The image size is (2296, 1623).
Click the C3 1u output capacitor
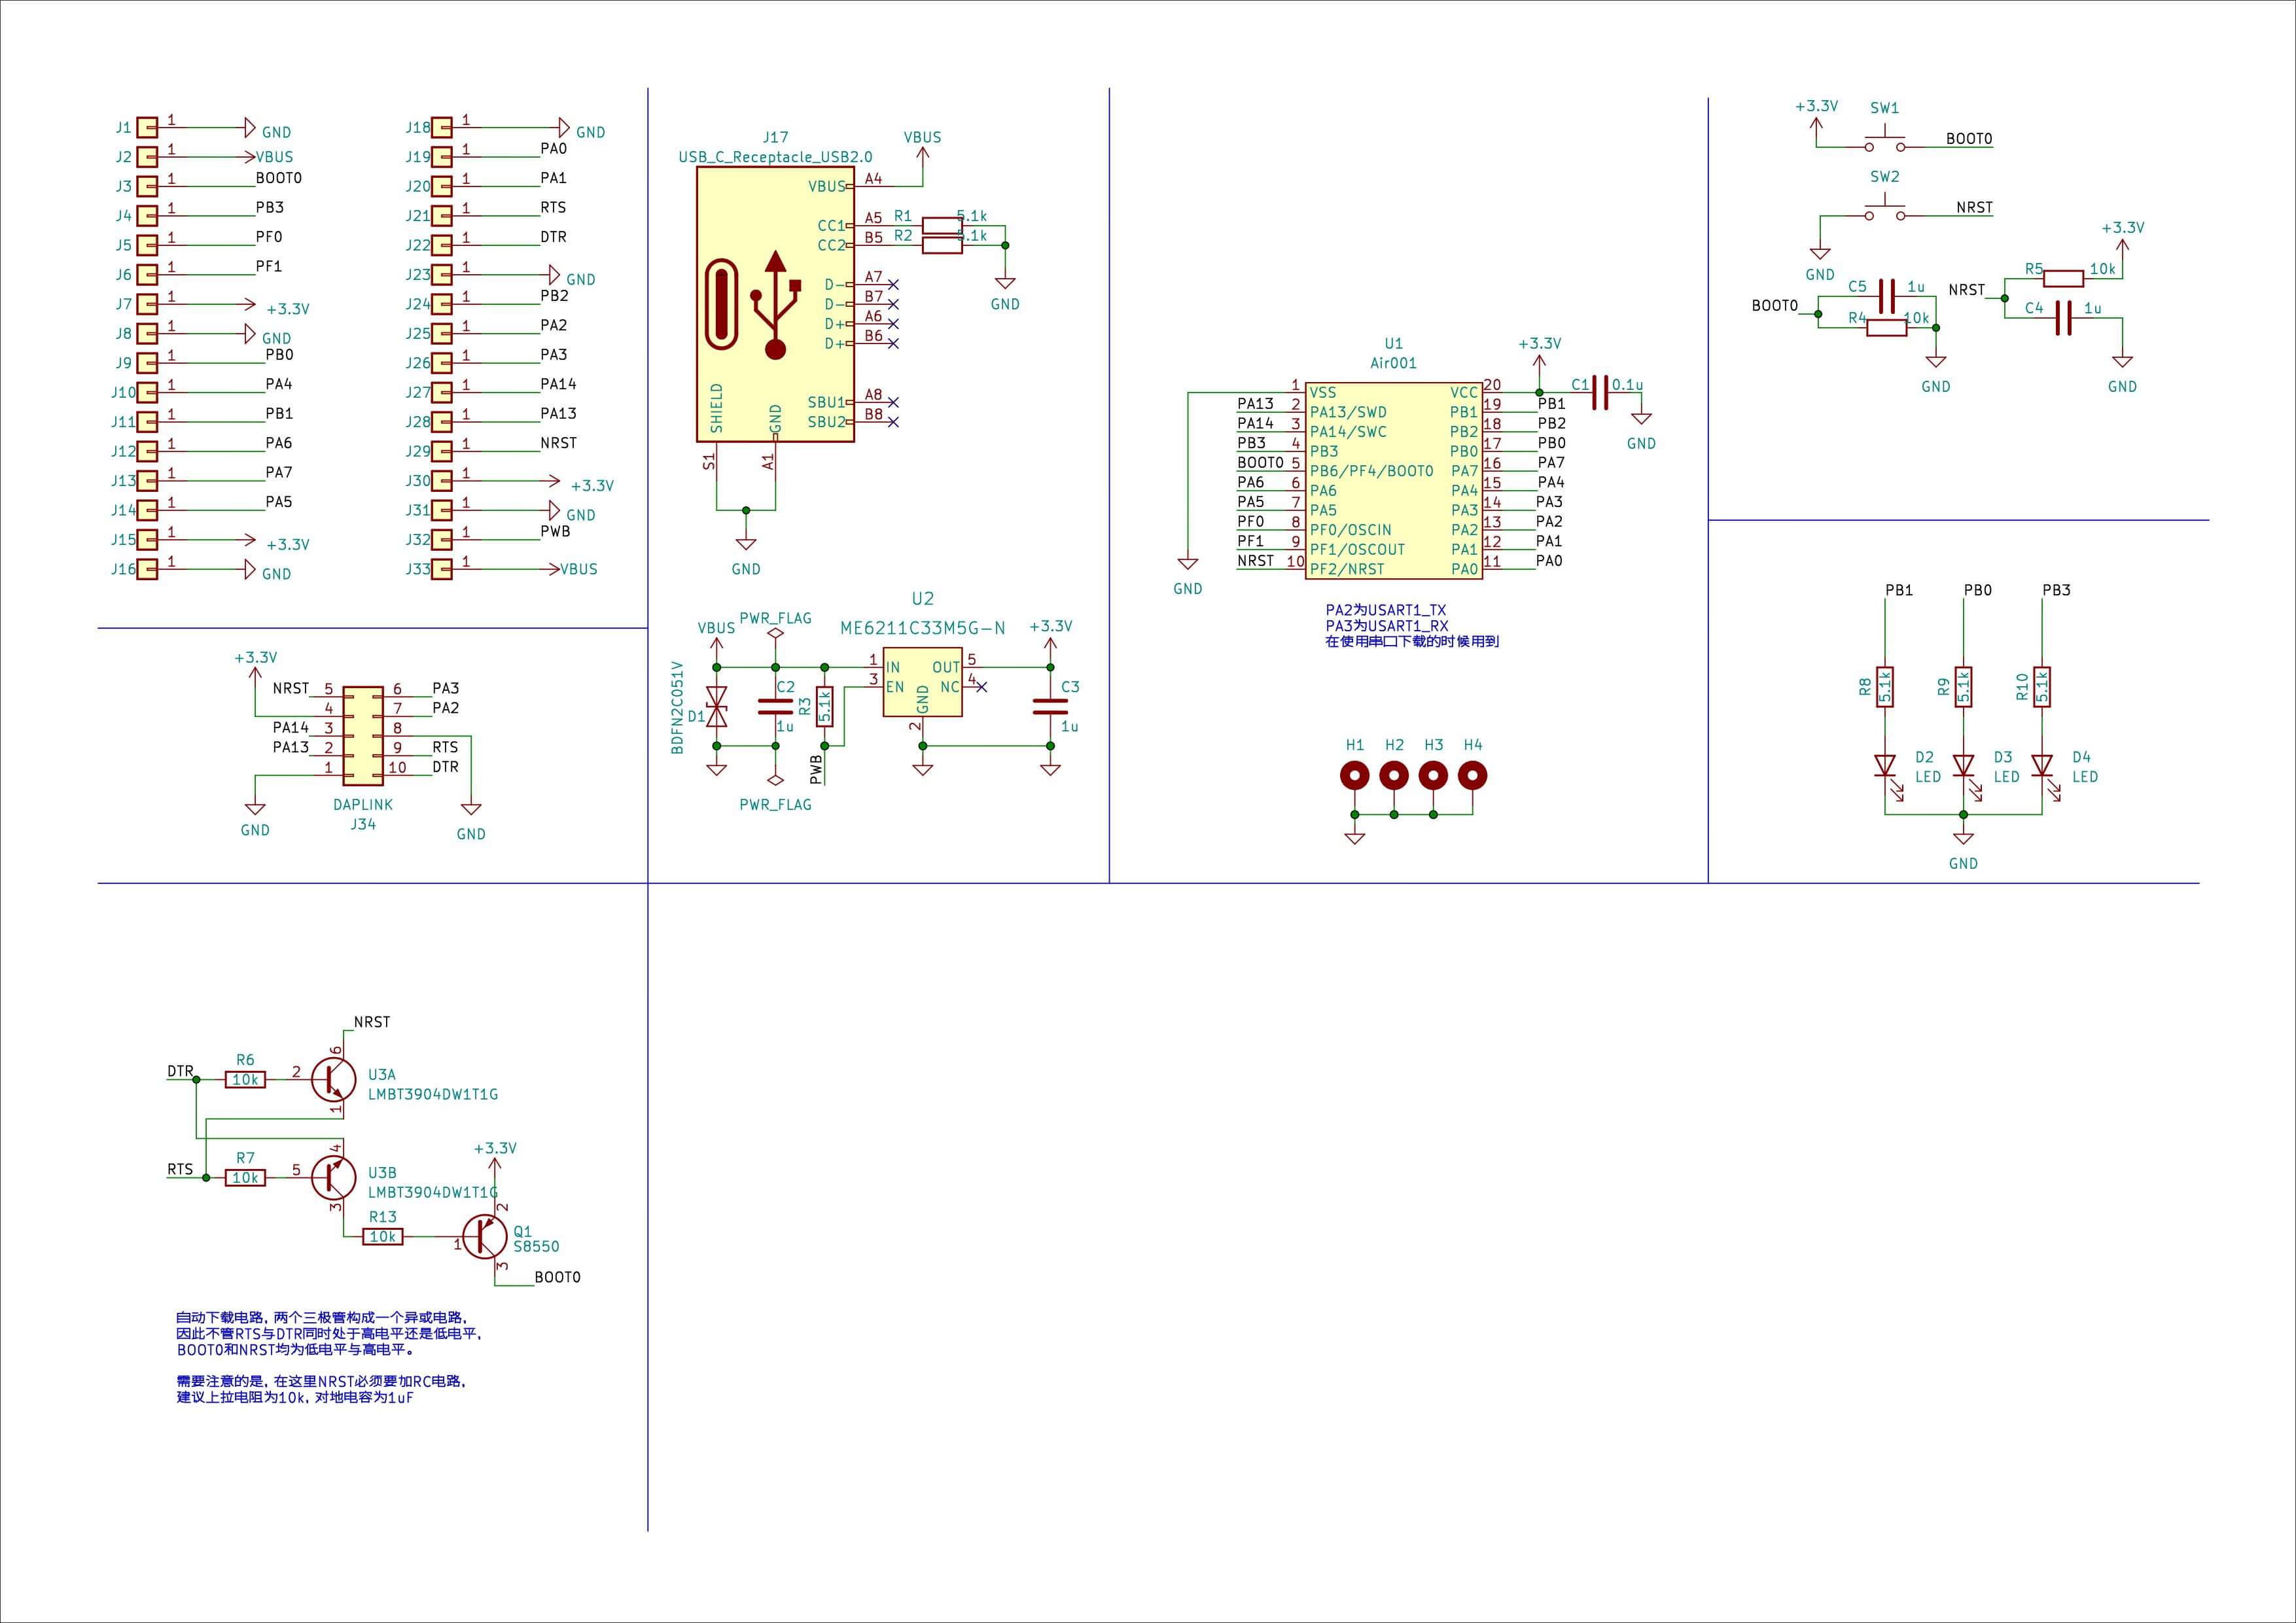(x=1050, y=706)
